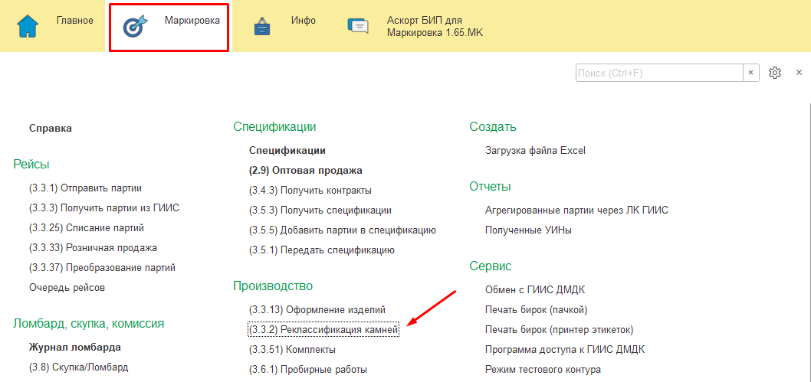Viewport: 811px width, 382px height.
Task: Click the Производство group heading
Action: (273, 286)
